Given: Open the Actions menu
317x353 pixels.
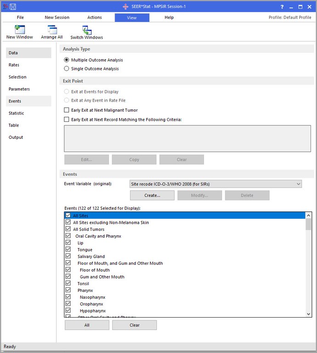Looking at the screenshot, I should tap(95, 17).
